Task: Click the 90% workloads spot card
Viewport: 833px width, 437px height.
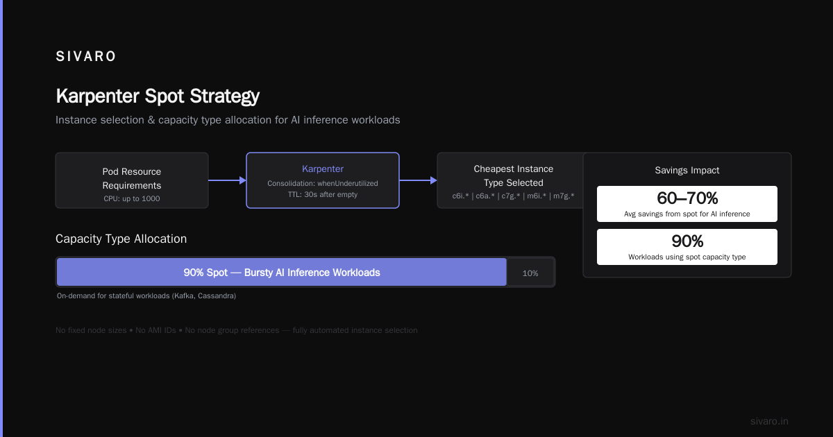Action: click(x=687, y=247)
